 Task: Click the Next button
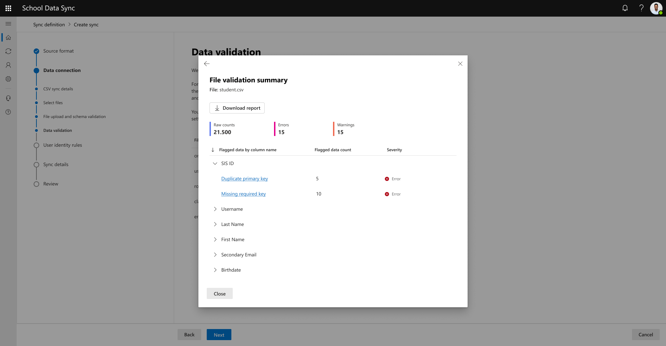(219, 335)
